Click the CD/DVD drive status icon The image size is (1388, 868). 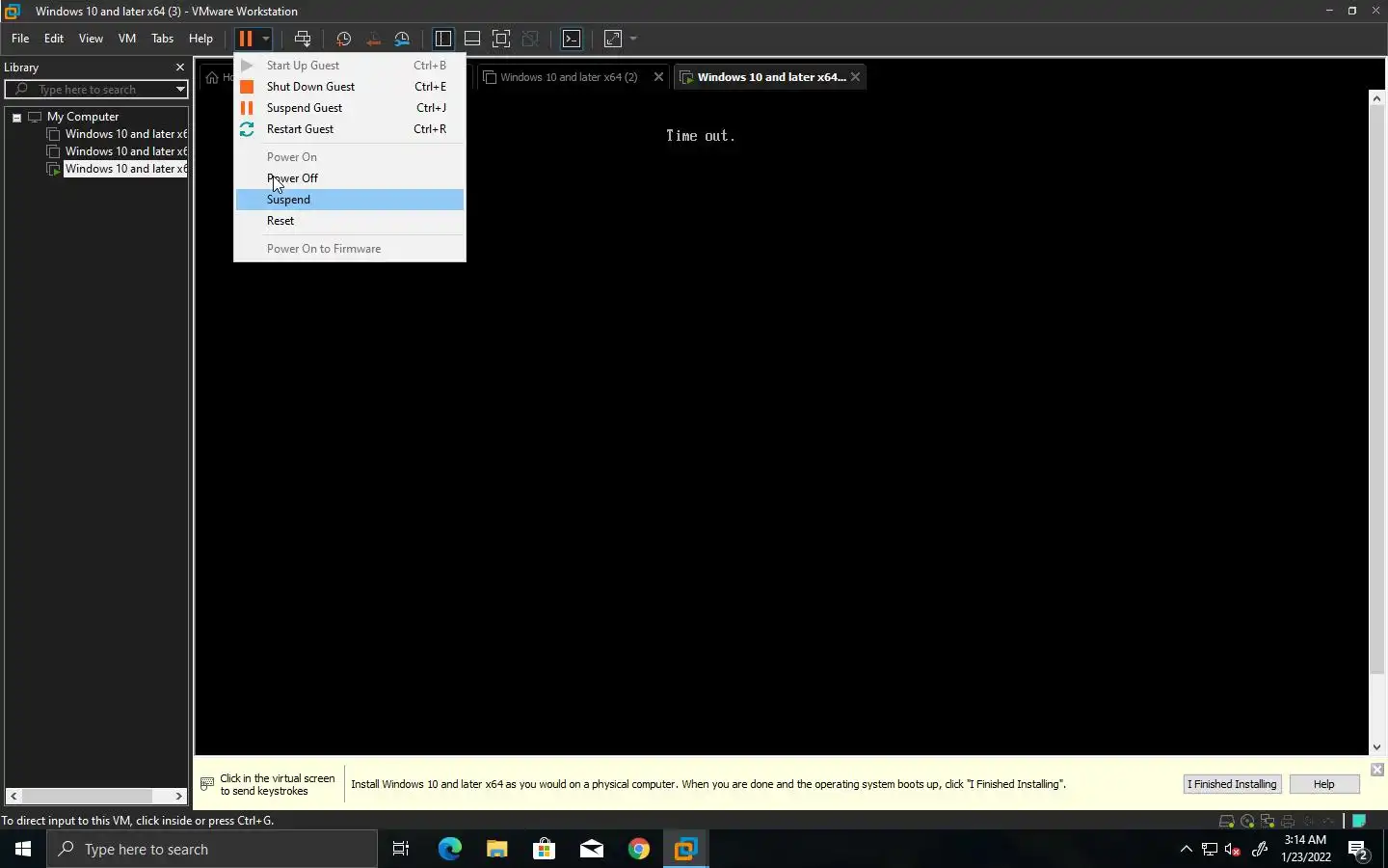(1247, 822)
